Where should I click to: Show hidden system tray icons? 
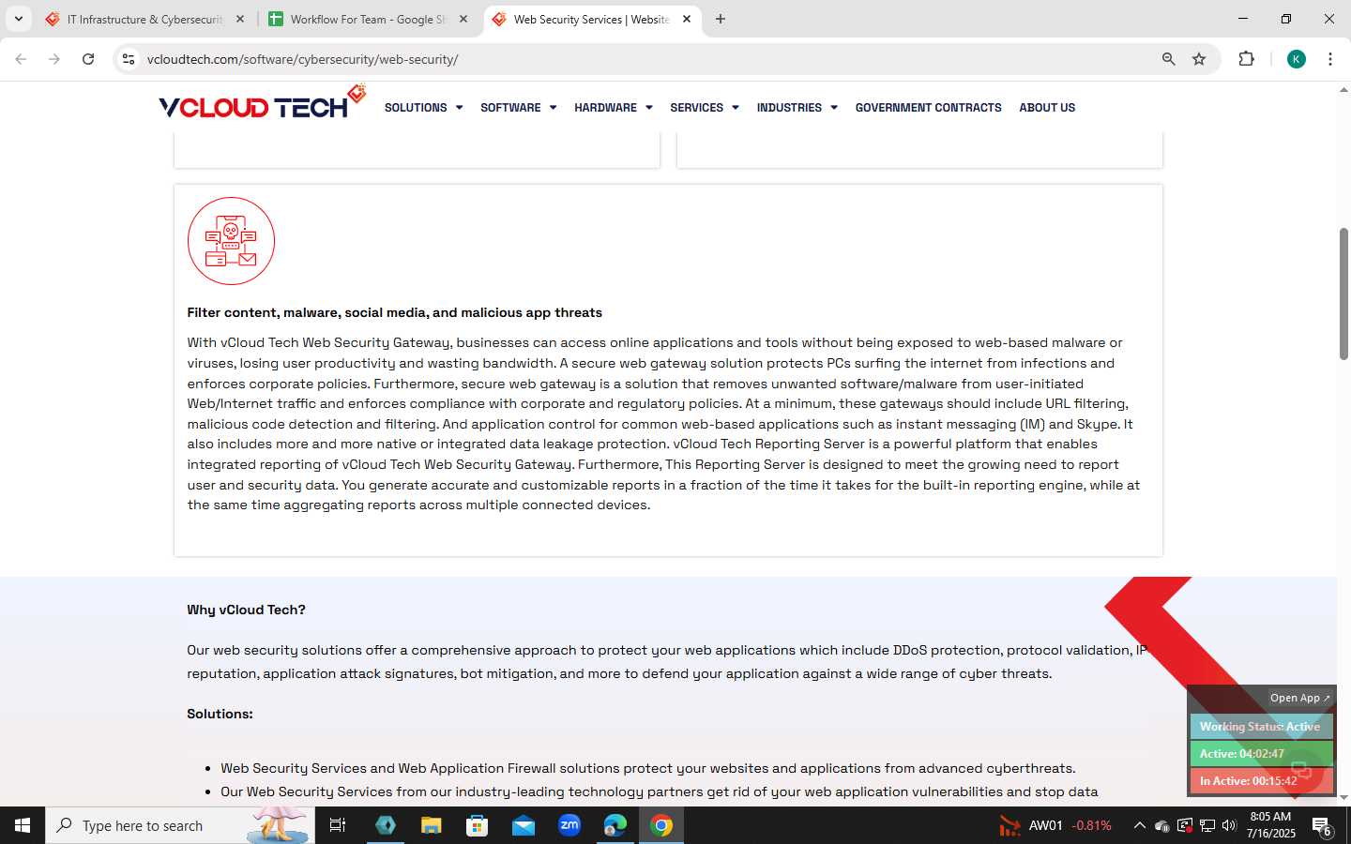click(1139, 825)
